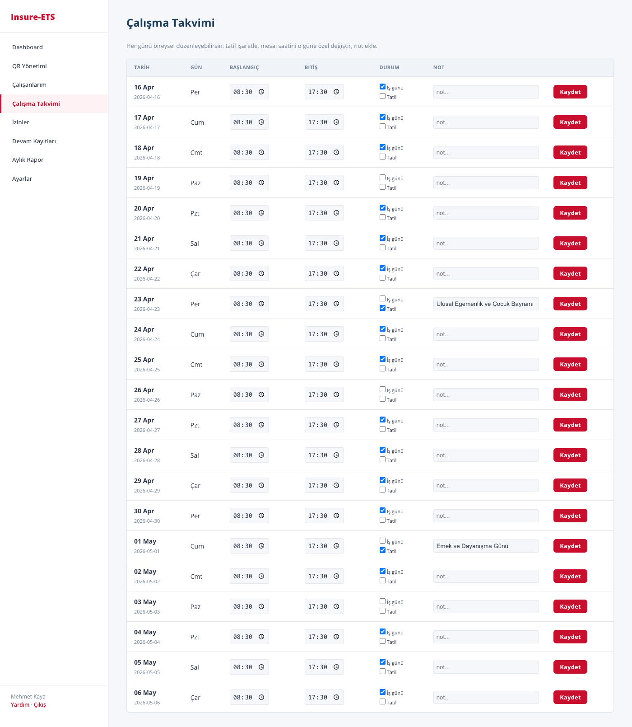Viewport: 632px width, 727px height.
Task: Open the start time picker clock for 16 Apr
Action: point(261,92)
